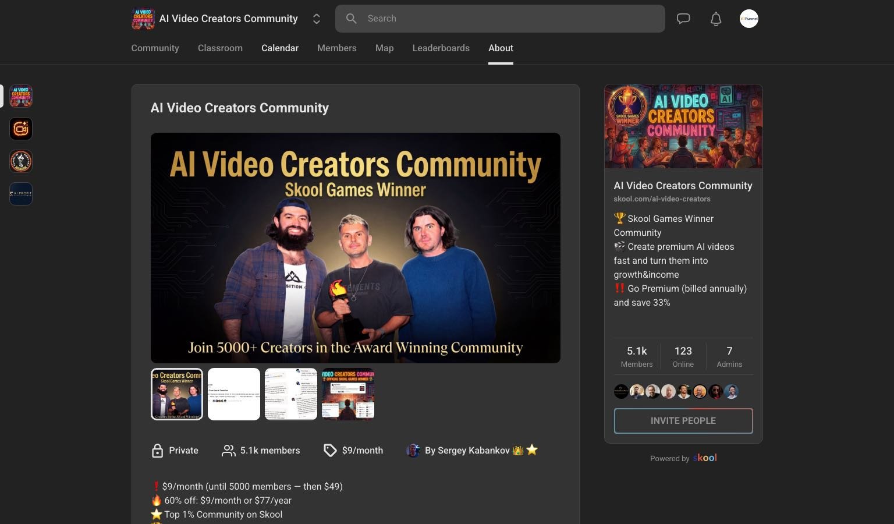Click the Invite People button
The height and width of the screenshot is (524, 894).
pyautogui.click(x=683, y=420)
